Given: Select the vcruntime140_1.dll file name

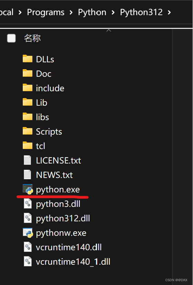Looking at the screenshot, I should click(x=73, y=262).
